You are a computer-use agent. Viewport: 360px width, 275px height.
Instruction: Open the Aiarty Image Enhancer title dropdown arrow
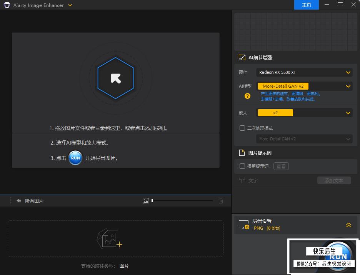pyautogui.click(x=70, y=5)
